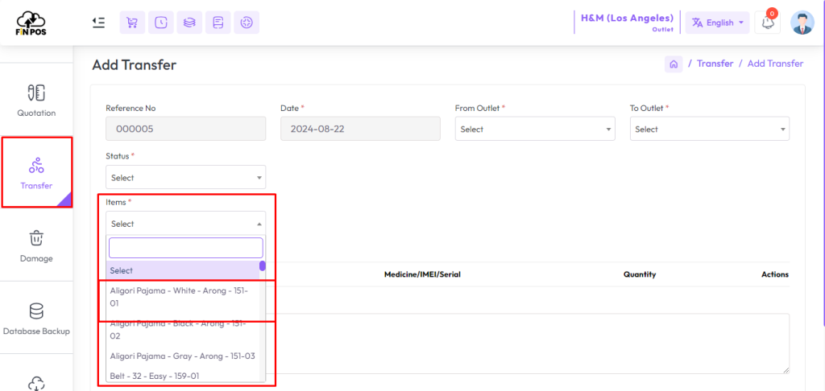The image size is (825, 391).
Task: Click the Reference No field
Action: click(x=186, y=129)
